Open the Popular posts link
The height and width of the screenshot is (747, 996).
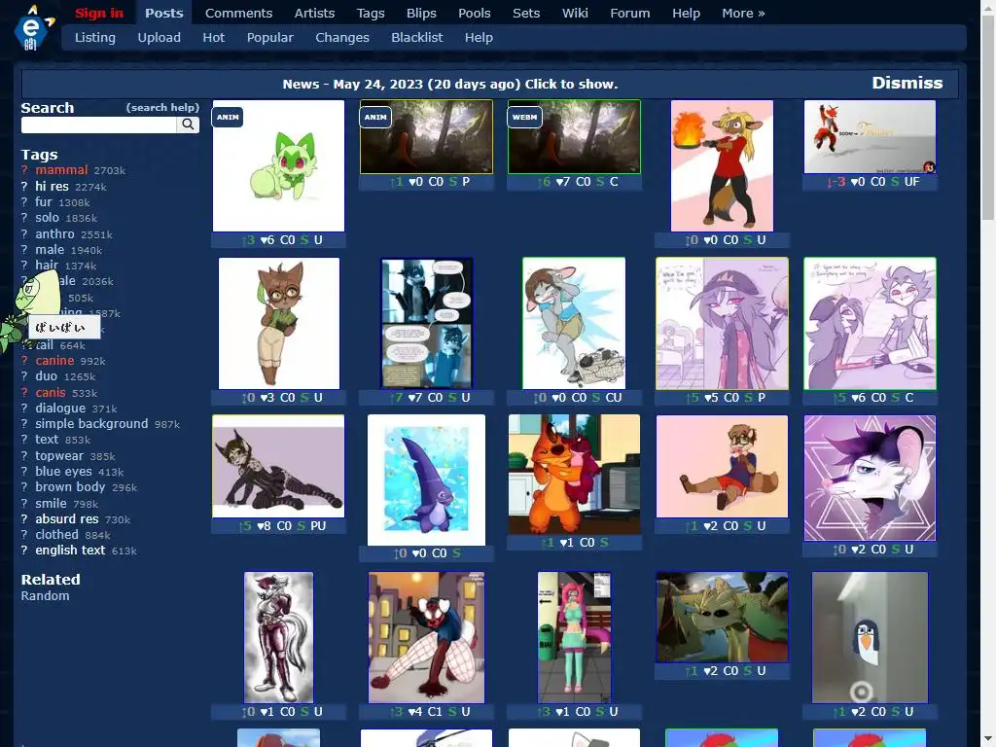[270, 38]
